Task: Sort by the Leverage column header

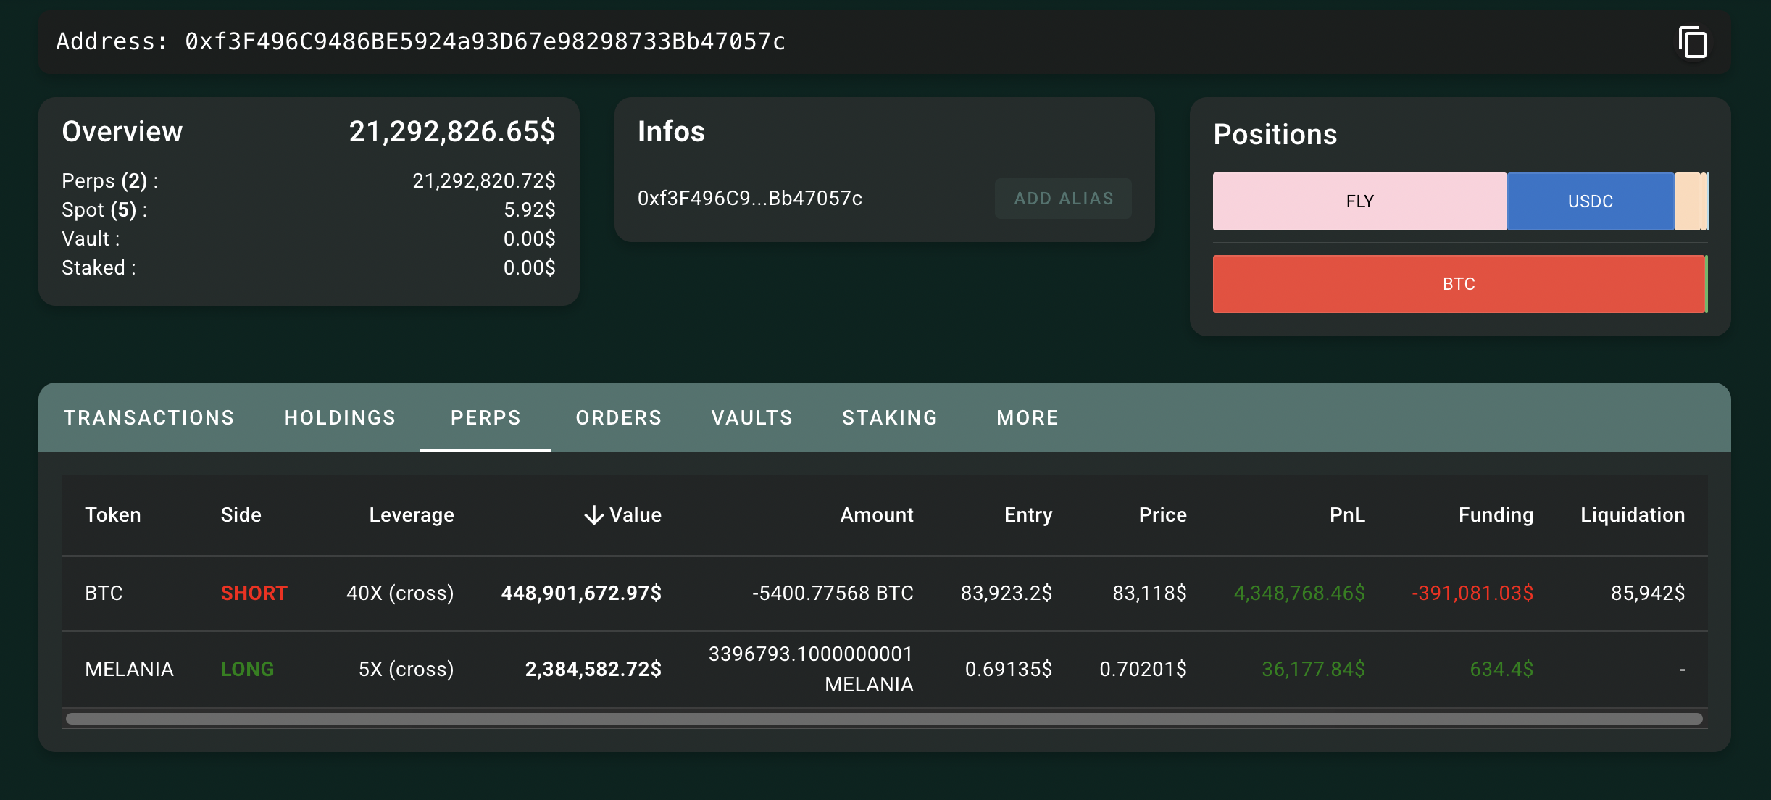Action: pyautogui.click(x=412, y=515)
